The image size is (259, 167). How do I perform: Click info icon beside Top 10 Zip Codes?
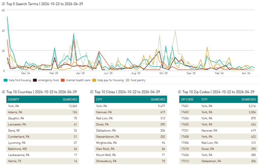(x=179, y=92)
